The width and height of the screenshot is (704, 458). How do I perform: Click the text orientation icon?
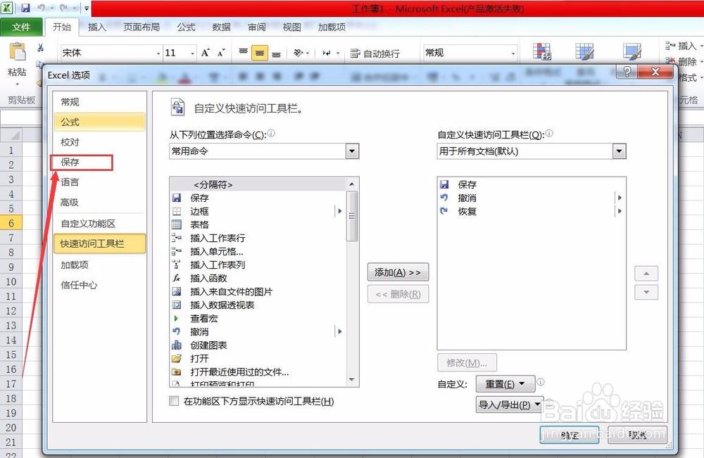click(x=298, y=53)
